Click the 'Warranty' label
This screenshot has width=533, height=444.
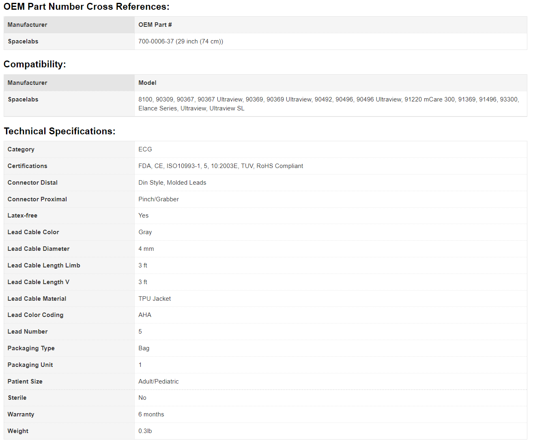[x=21, y=414]
